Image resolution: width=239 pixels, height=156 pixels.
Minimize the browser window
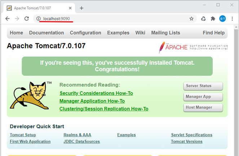coord(204,5)
